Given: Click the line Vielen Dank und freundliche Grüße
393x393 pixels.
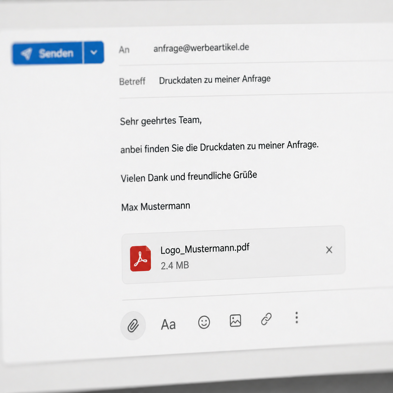Looking at the screenshot, I should click(x=189, y=176).
